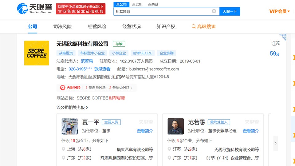This screenshot has height=166, width=295.
Task: Click the SECRE COFFEE company logo
Action: click(37, 53)
